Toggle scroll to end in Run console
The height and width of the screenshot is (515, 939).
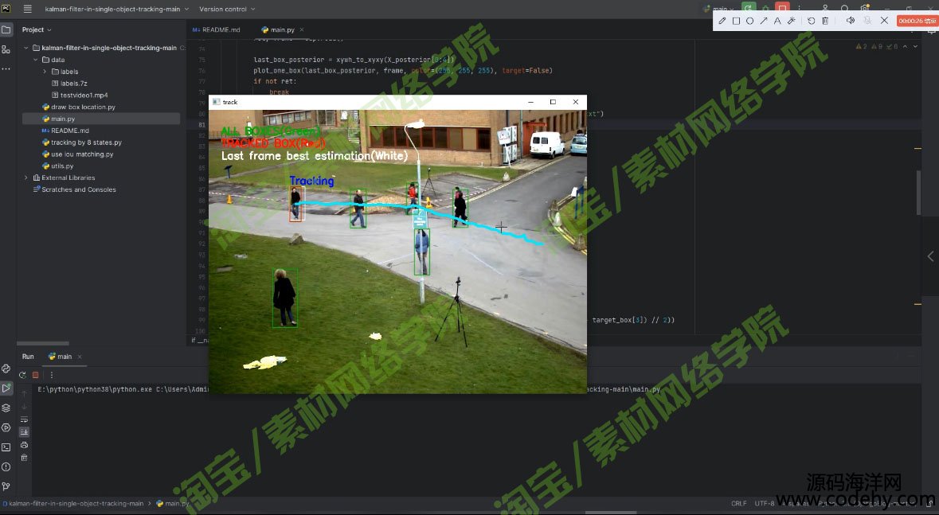[24, 431]
